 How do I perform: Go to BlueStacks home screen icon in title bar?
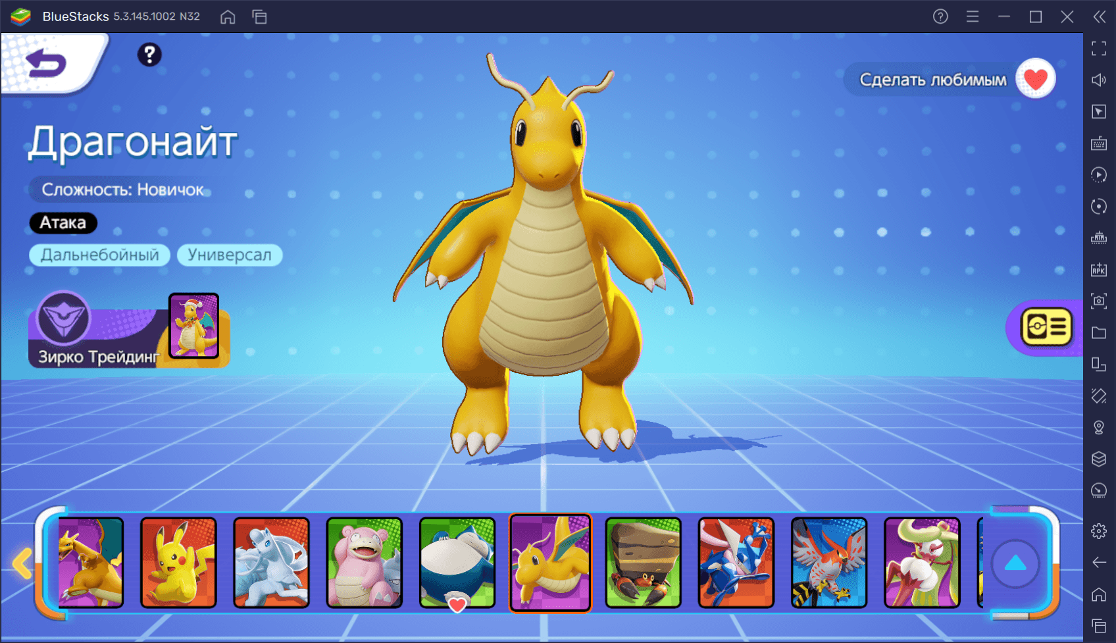click(x=228, y=17)
